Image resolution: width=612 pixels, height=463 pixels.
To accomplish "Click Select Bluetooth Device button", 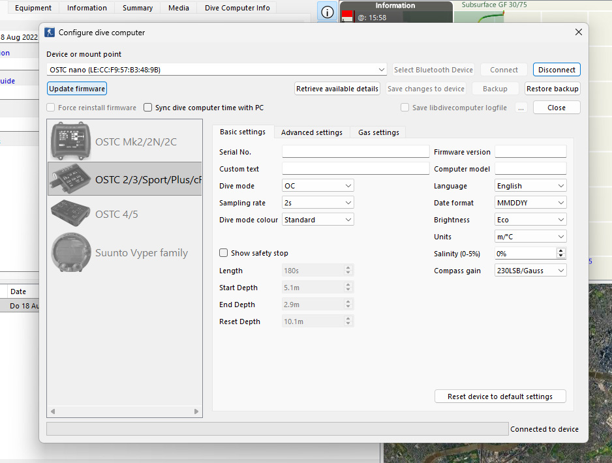I will coord(433,69).
